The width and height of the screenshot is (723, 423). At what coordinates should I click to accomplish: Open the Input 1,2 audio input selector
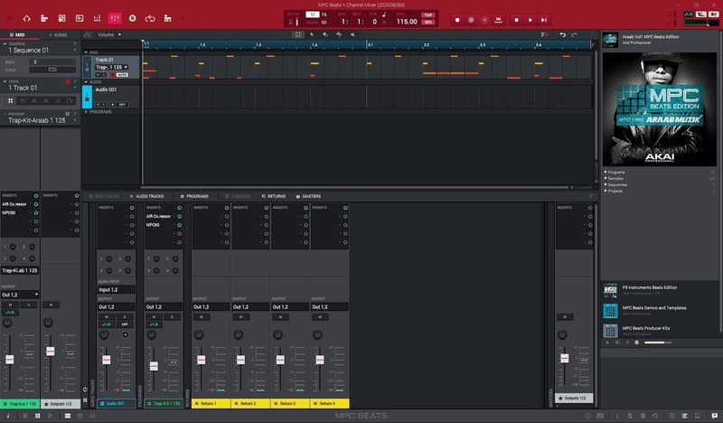[x=117, y=290]
